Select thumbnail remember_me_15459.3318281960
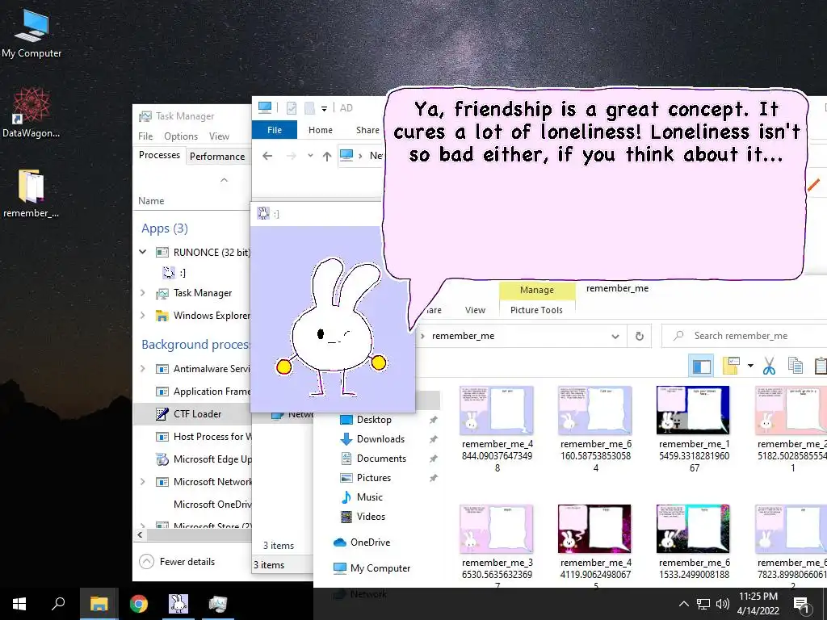The width and height of the screenshot is (827, 620). 694,428
